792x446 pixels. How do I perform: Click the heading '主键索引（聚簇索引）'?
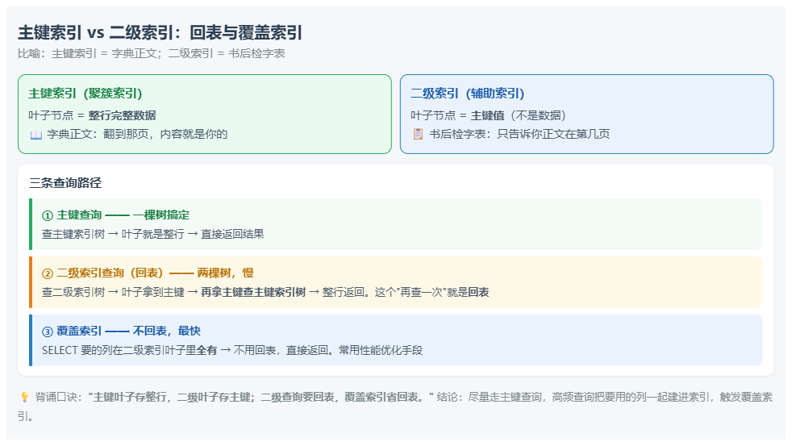85,94
